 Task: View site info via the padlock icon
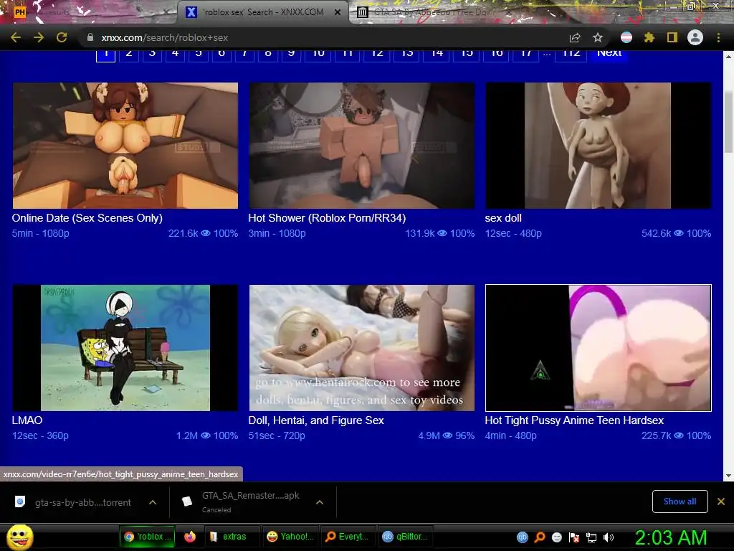point(90,37)
